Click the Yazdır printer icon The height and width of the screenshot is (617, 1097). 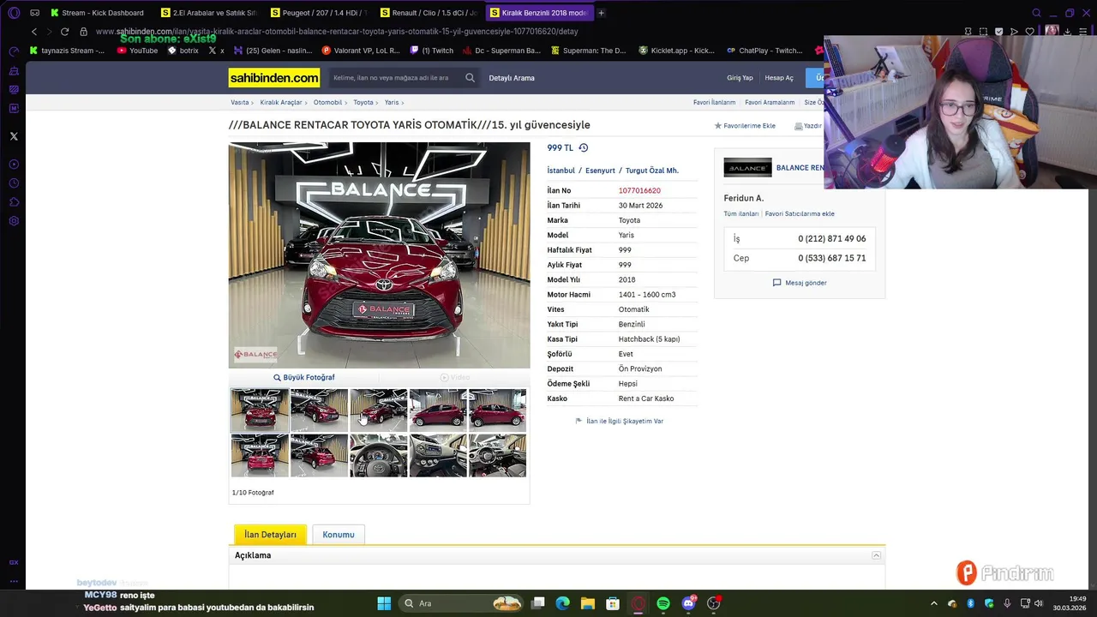click(798, 126)
